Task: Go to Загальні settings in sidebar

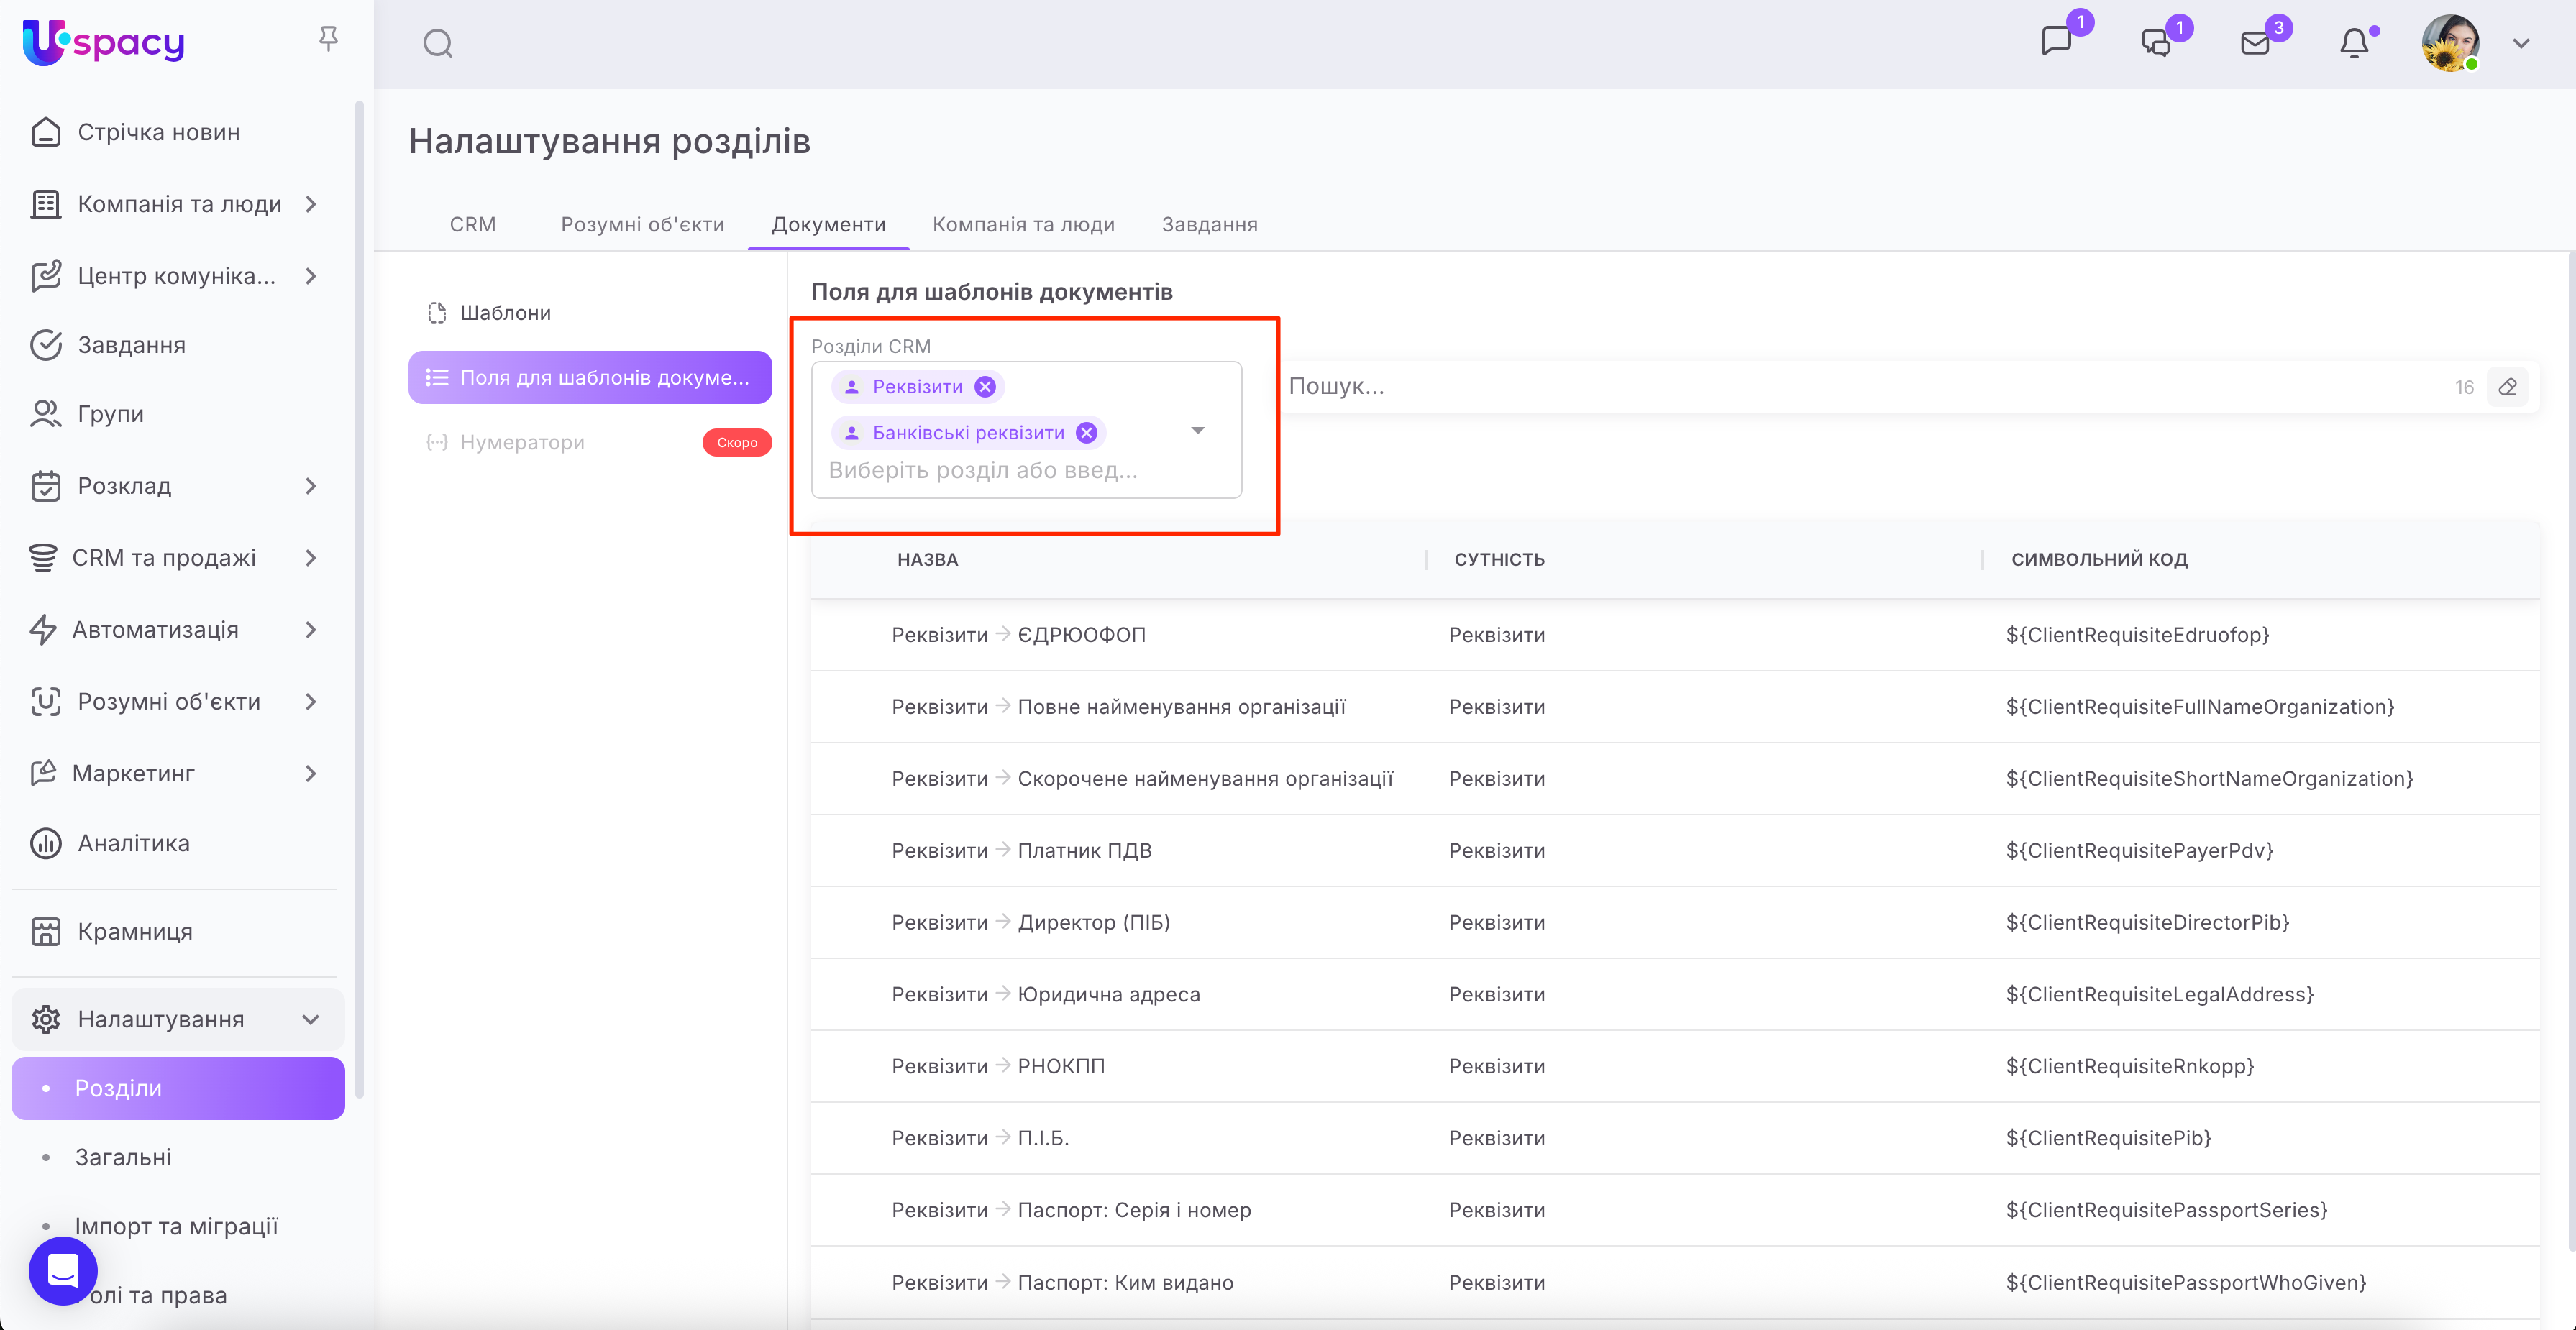Action: 123,1157
